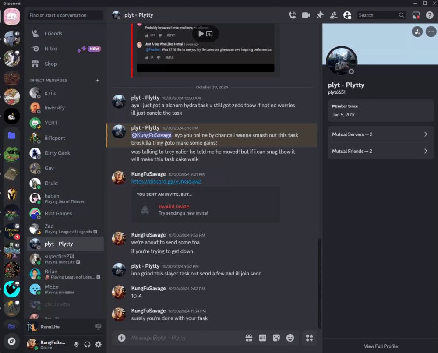Open Discord help

click(x=430, y=15)
